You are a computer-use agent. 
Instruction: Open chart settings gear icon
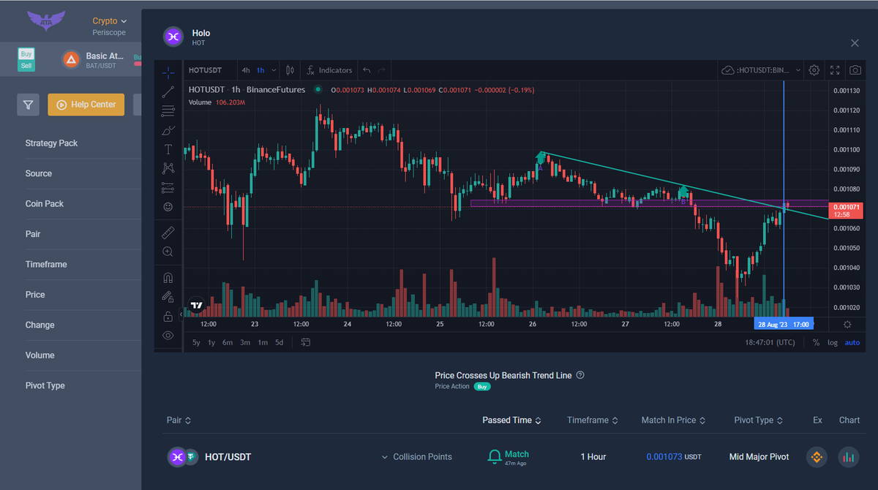click(x=814, y=70)
